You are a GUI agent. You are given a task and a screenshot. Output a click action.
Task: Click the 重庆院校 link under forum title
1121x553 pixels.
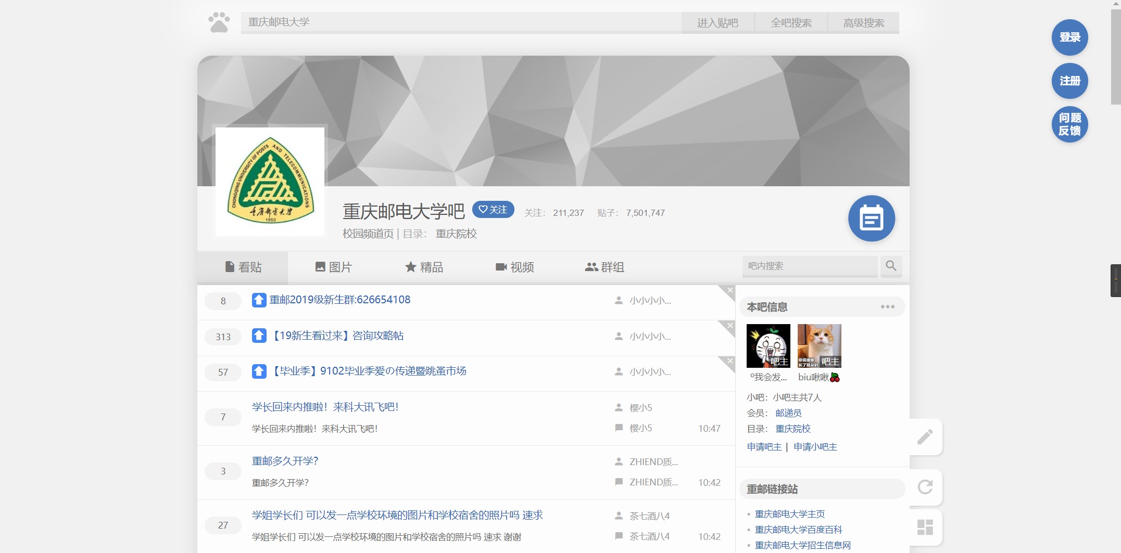click(x=456, y=234)
